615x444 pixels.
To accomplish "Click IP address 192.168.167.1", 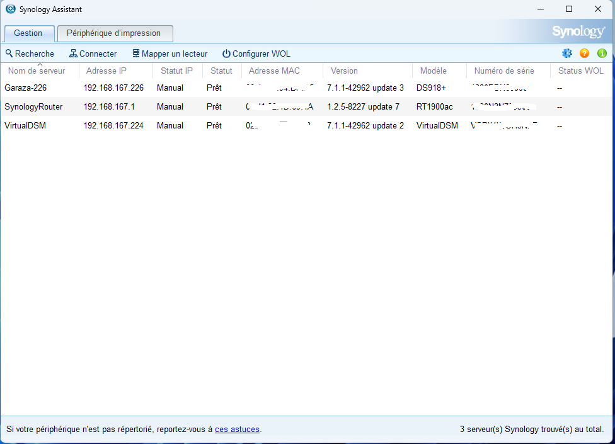I will 109,106.
